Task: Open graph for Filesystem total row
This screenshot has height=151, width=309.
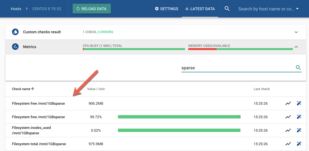Action: (288, 144)
